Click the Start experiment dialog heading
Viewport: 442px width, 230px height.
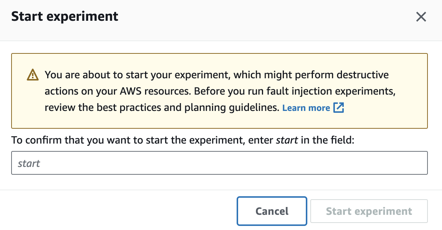pyautogui.click(x=65, y=16)
